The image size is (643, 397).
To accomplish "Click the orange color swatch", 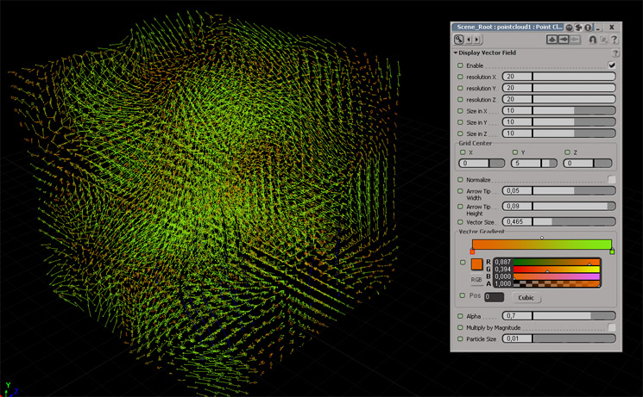I will coord(476,265).
